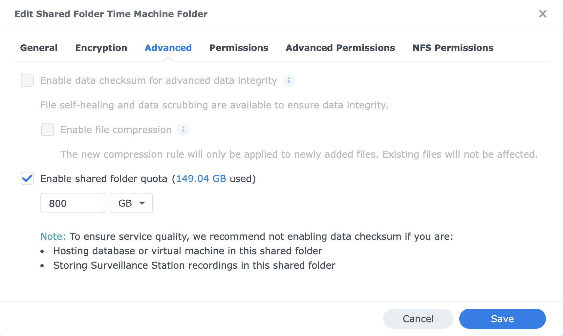
Task: Open the quota unit GB combo box
Action: tap(131, 203)
